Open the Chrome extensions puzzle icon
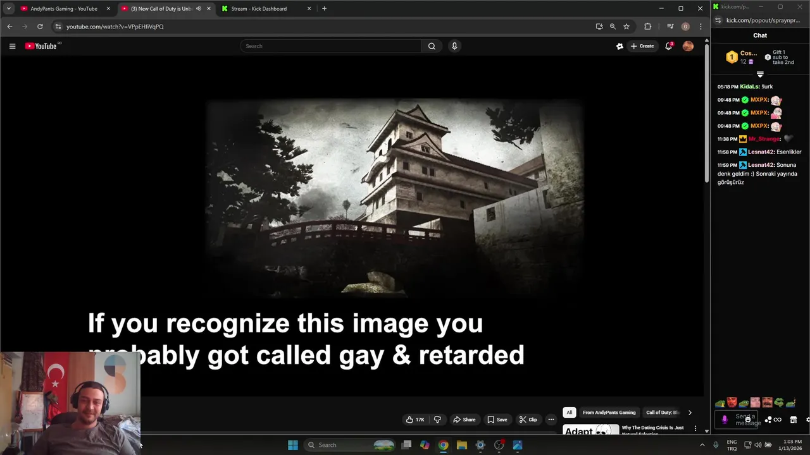The image size is (810, 455). 647,27
